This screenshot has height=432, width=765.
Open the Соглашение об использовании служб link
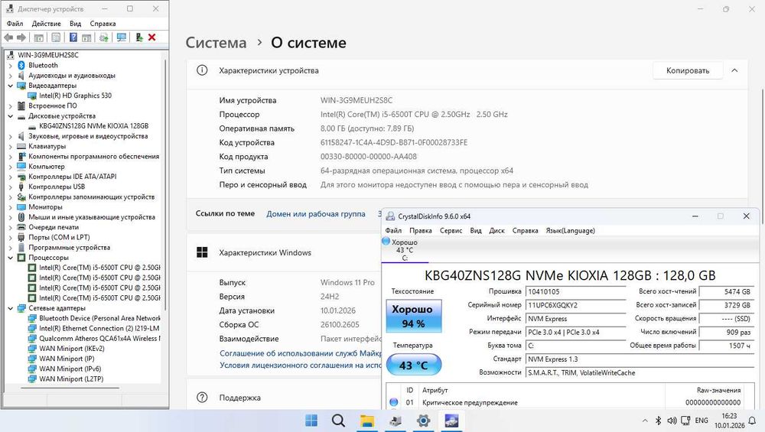point(300,353)
